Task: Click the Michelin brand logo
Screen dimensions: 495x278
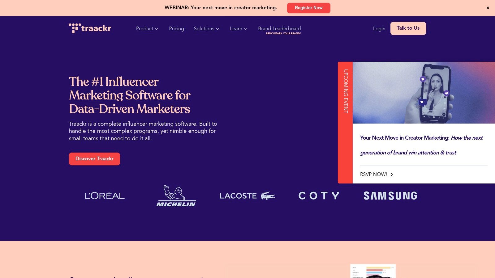Action: coord(176,196)
